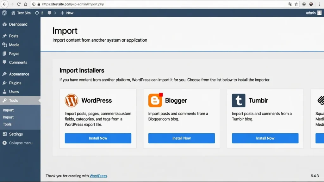
Task: Open the updates indicator showing 2
Action: point(39,13)
